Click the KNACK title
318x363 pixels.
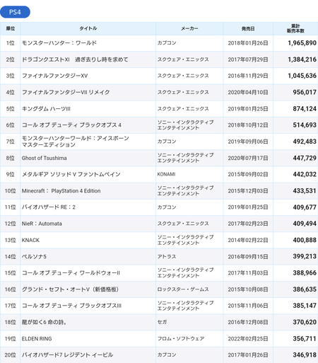[30, 240]
